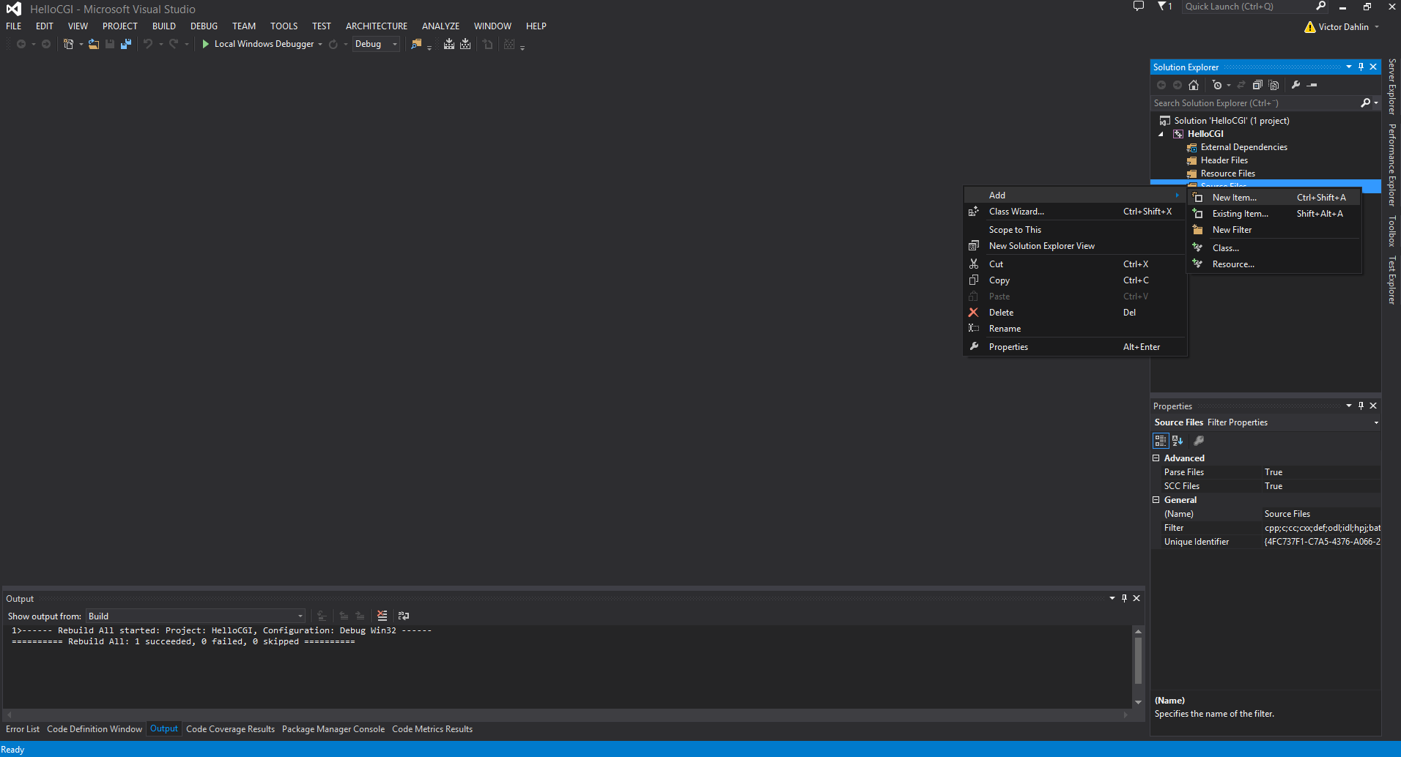Collapse the General property category
Screen dimensions: 1401x757
[1156, 500]
